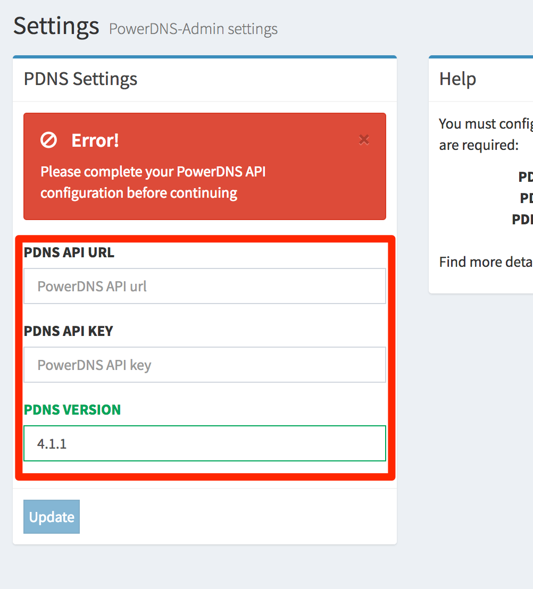533x589 pixels.
Task: Click the PDNS API URL label
Action: coord(69,253)
